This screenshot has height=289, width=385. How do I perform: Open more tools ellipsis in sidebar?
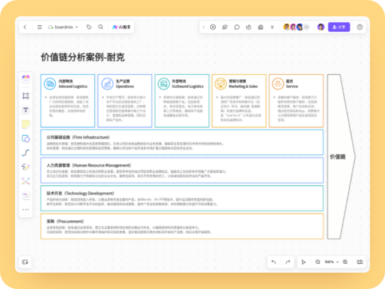(x=25, y=209)
